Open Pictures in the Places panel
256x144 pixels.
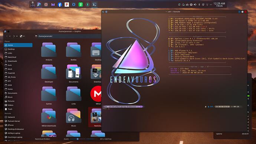18,101
